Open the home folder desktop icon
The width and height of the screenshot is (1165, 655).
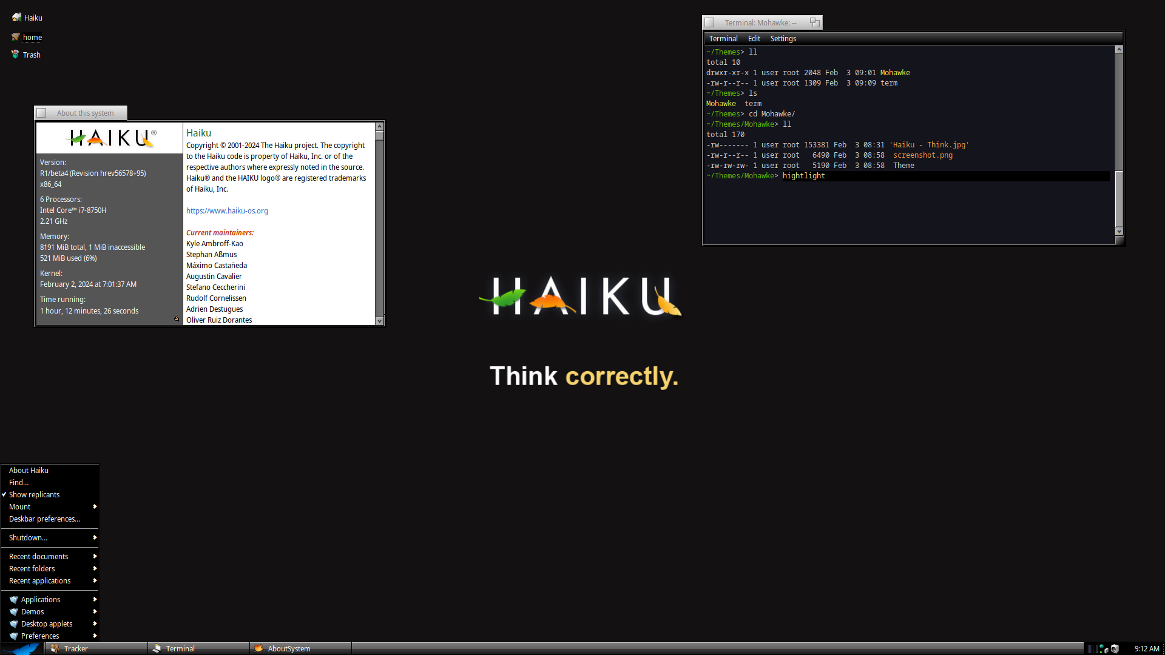(x=16, y=37)
